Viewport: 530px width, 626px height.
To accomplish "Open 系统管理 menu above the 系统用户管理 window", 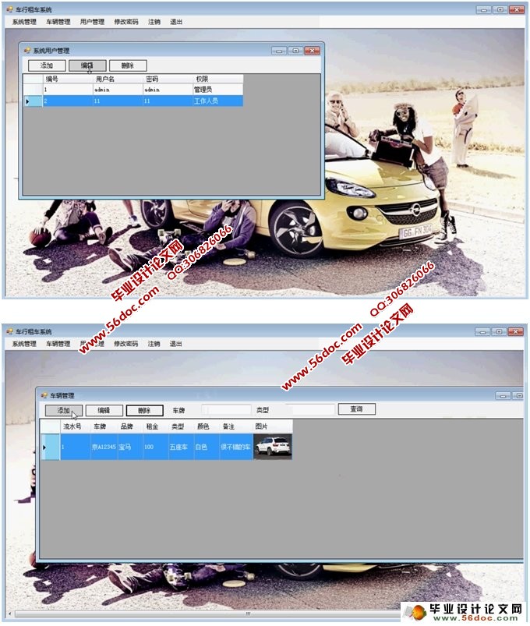I will point(24,22).
